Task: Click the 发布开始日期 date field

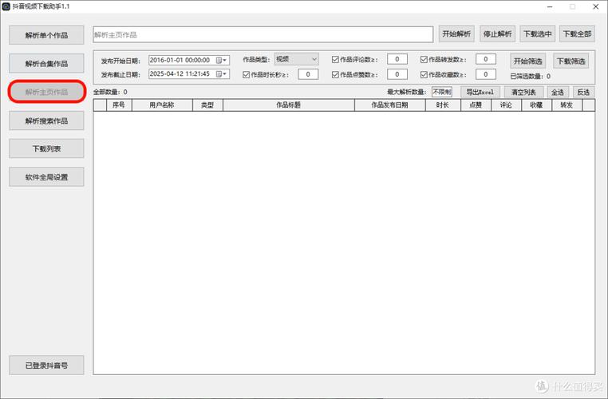Action: click(189, 60)
